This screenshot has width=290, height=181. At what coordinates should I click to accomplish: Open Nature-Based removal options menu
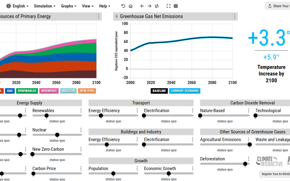tap(249, 110)
